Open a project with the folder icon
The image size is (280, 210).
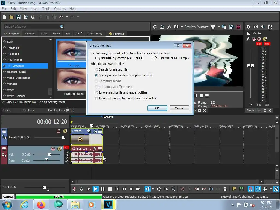tap(11, 17)
